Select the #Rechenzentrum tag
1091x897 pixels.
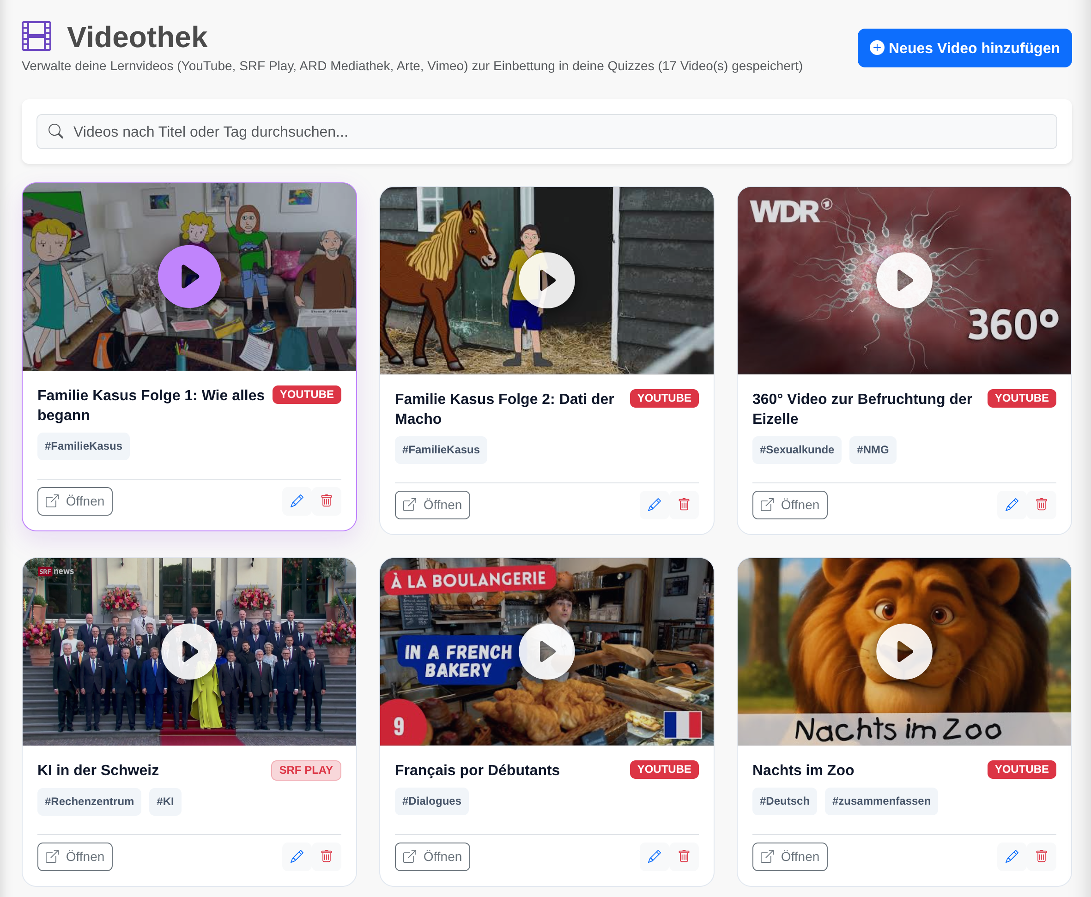(89, 801)
